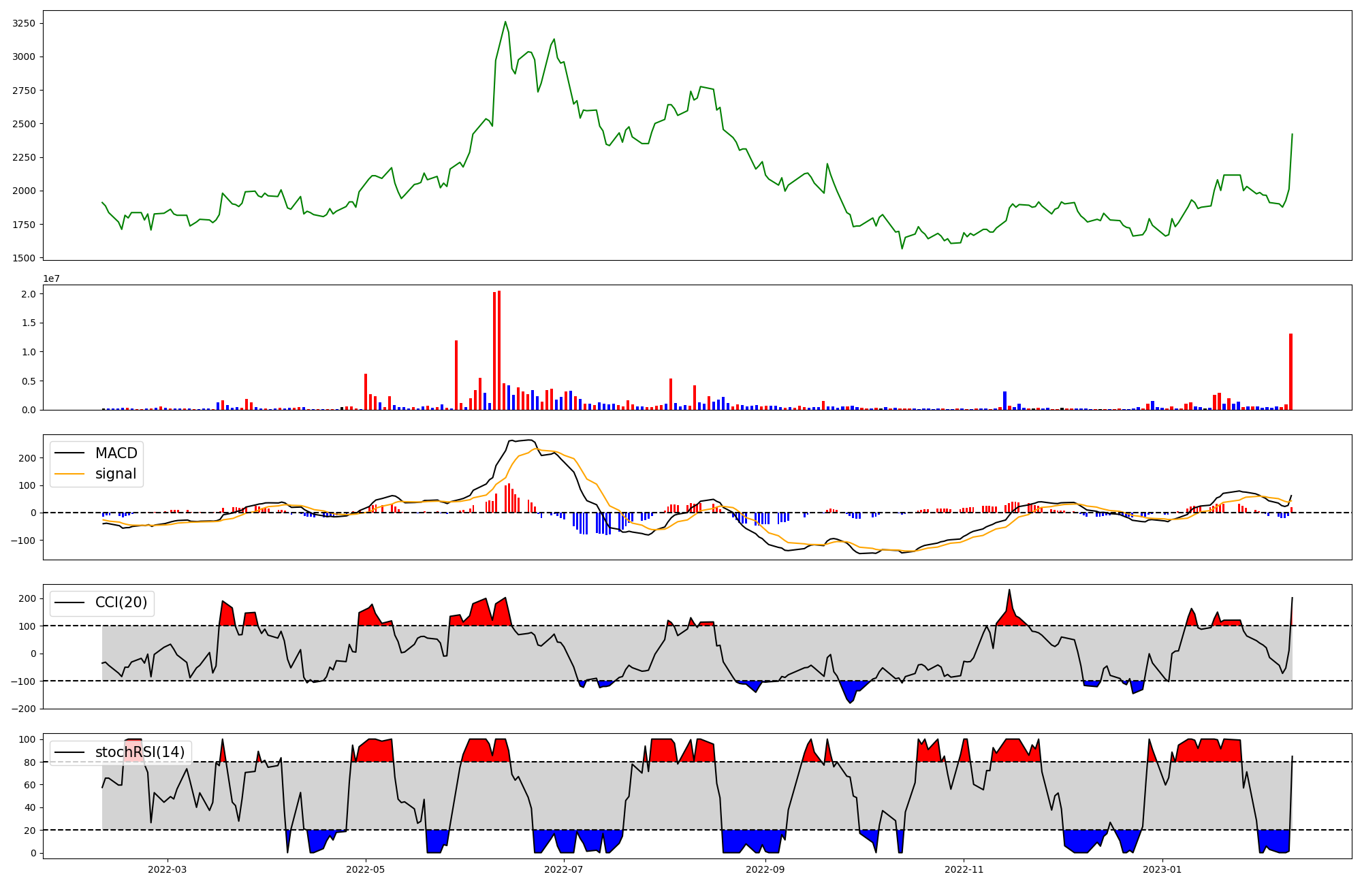Screen dimensions: 1362x885
Task: Click the 2022-11 x-axis date label
Action: coord(964,869)
